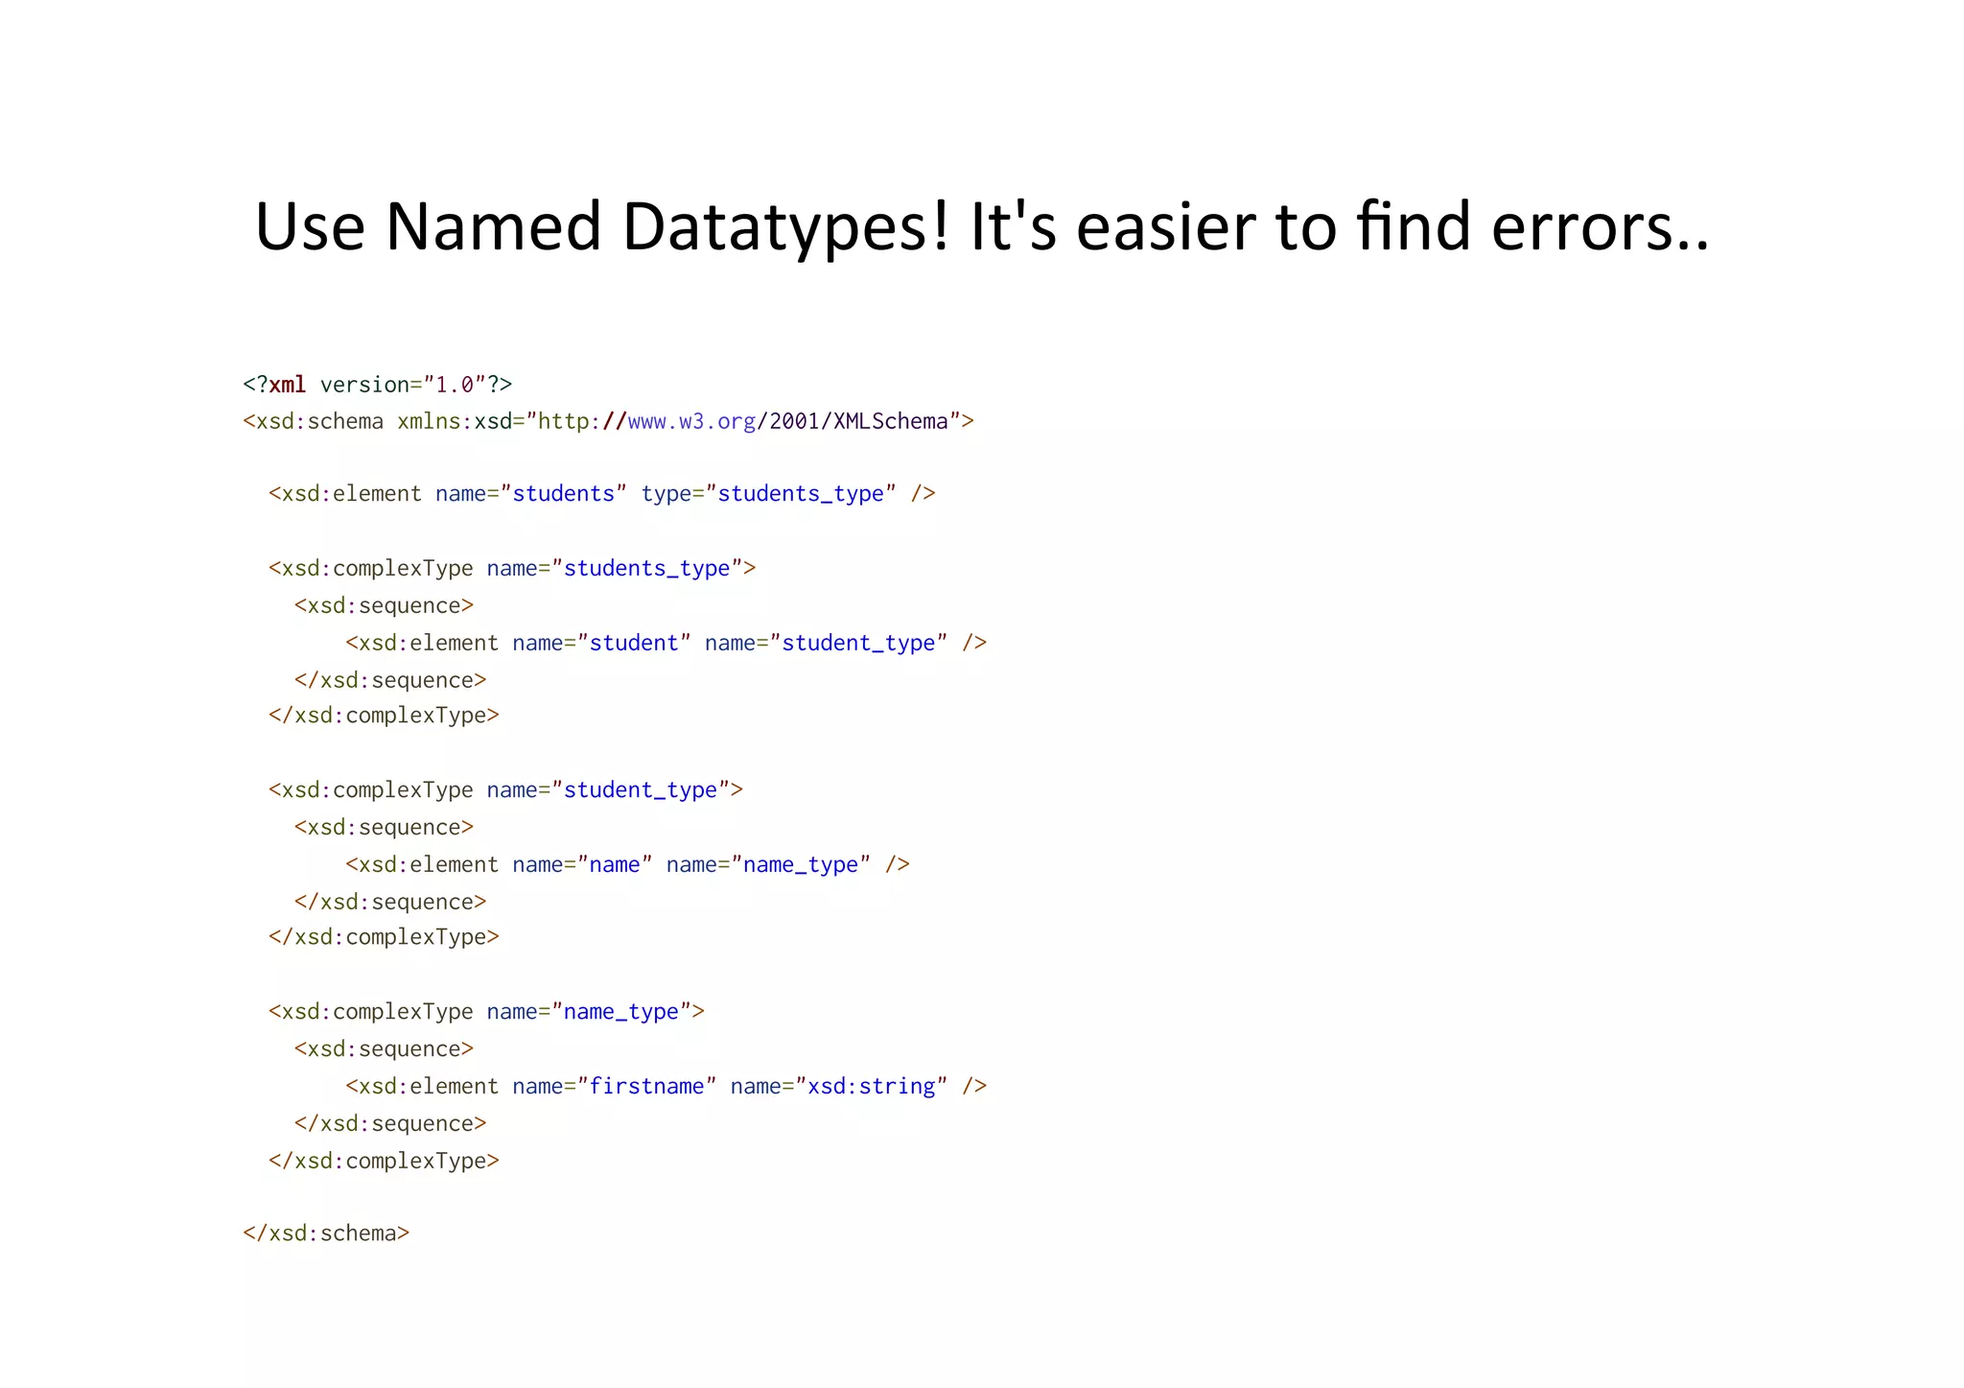The image size is (1964, 1388).
Task: Click the "student" element name value
Action: [633, 643]
